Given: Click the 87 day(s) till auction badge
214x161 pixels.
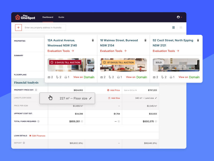Looking at the screenshot, I should [x=118, y=63].
